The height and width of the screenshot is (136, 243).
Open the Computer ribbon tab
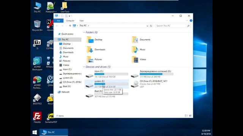click(70, 21)
